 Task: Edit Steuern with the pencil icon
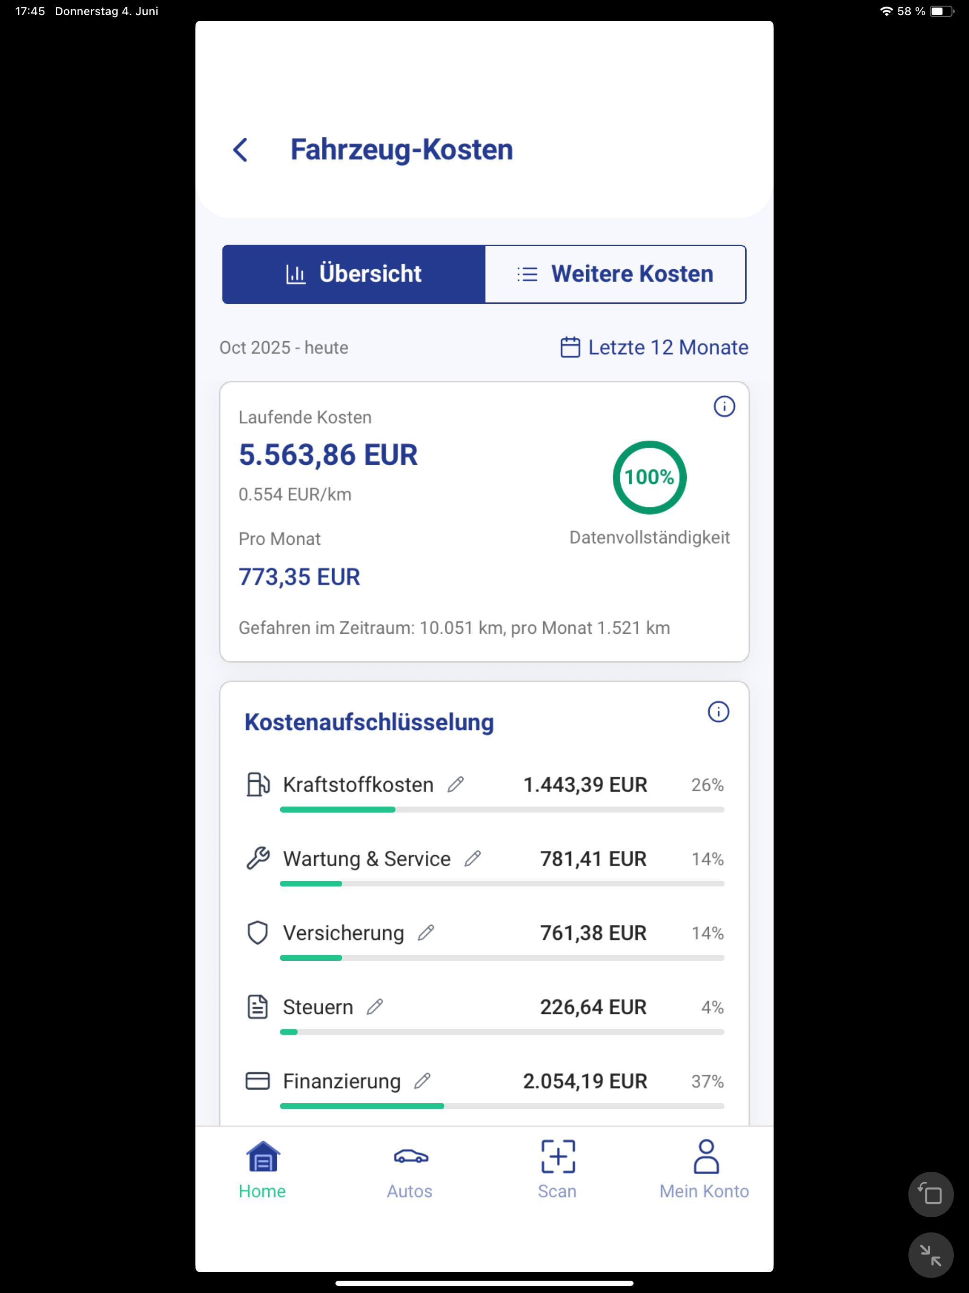point(375,1007)
